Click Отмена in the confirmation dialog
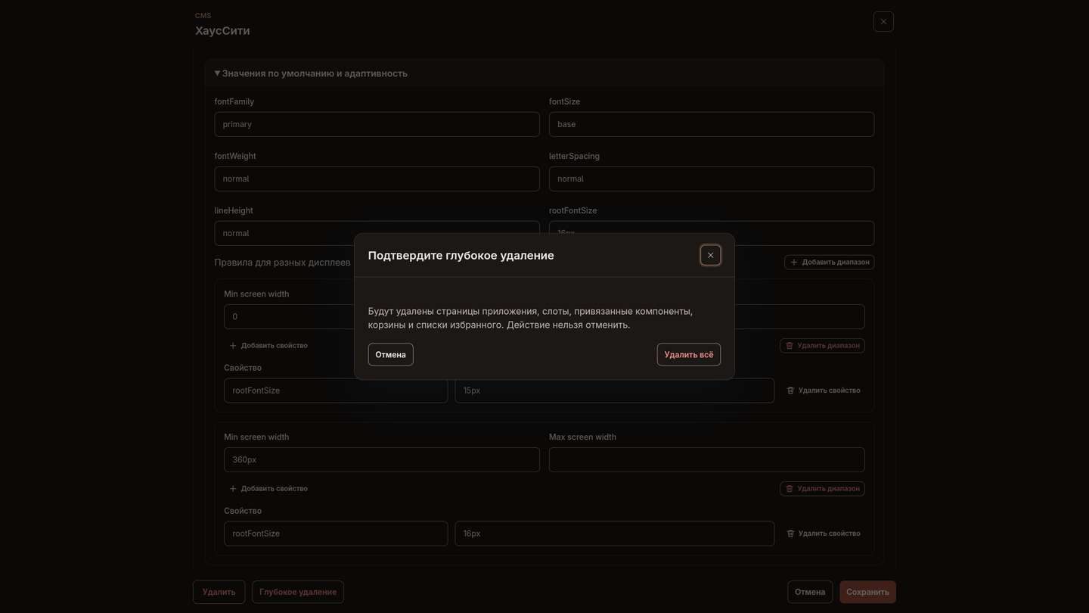The width and height of the screenshot is (1089, 613). pyautogui.click(x=391, y=354)
